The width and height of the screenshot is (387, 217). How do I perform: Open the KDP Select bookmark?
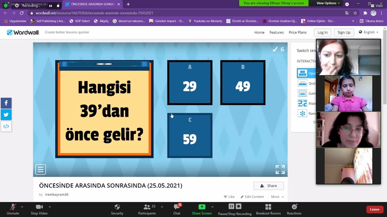coord(80,21)
